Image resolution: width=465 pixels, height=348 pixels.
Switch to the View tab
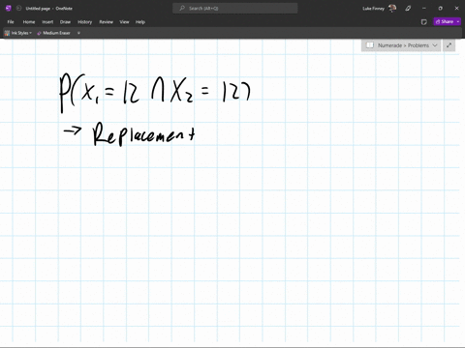pyautogui.click(x=124, y=22)
